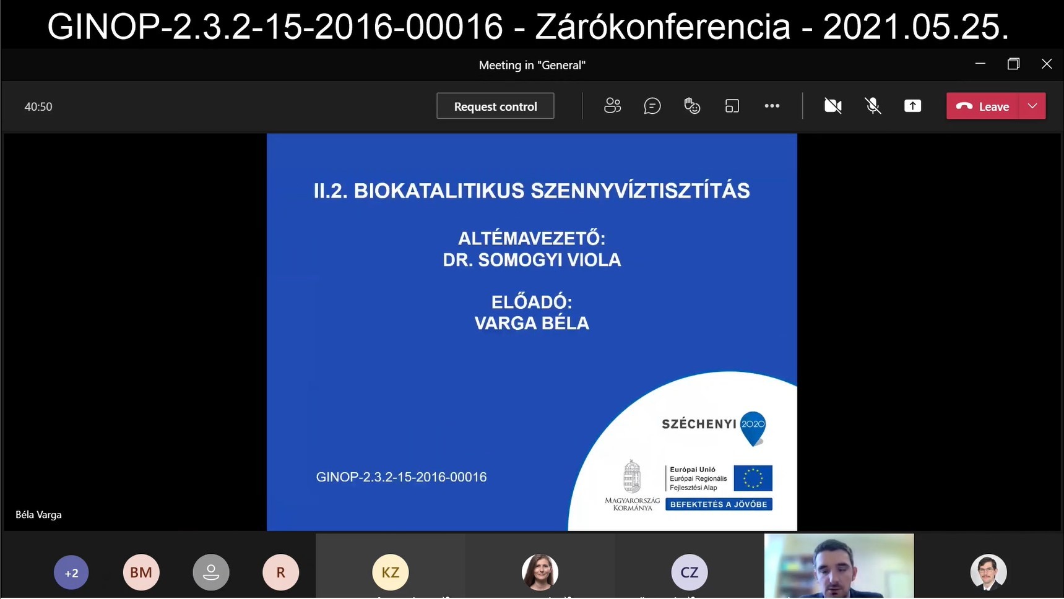Open the CZ participant video thumbnail
Image resolution: width=1064 pixels, height=599 pixels.
(689, 572)
